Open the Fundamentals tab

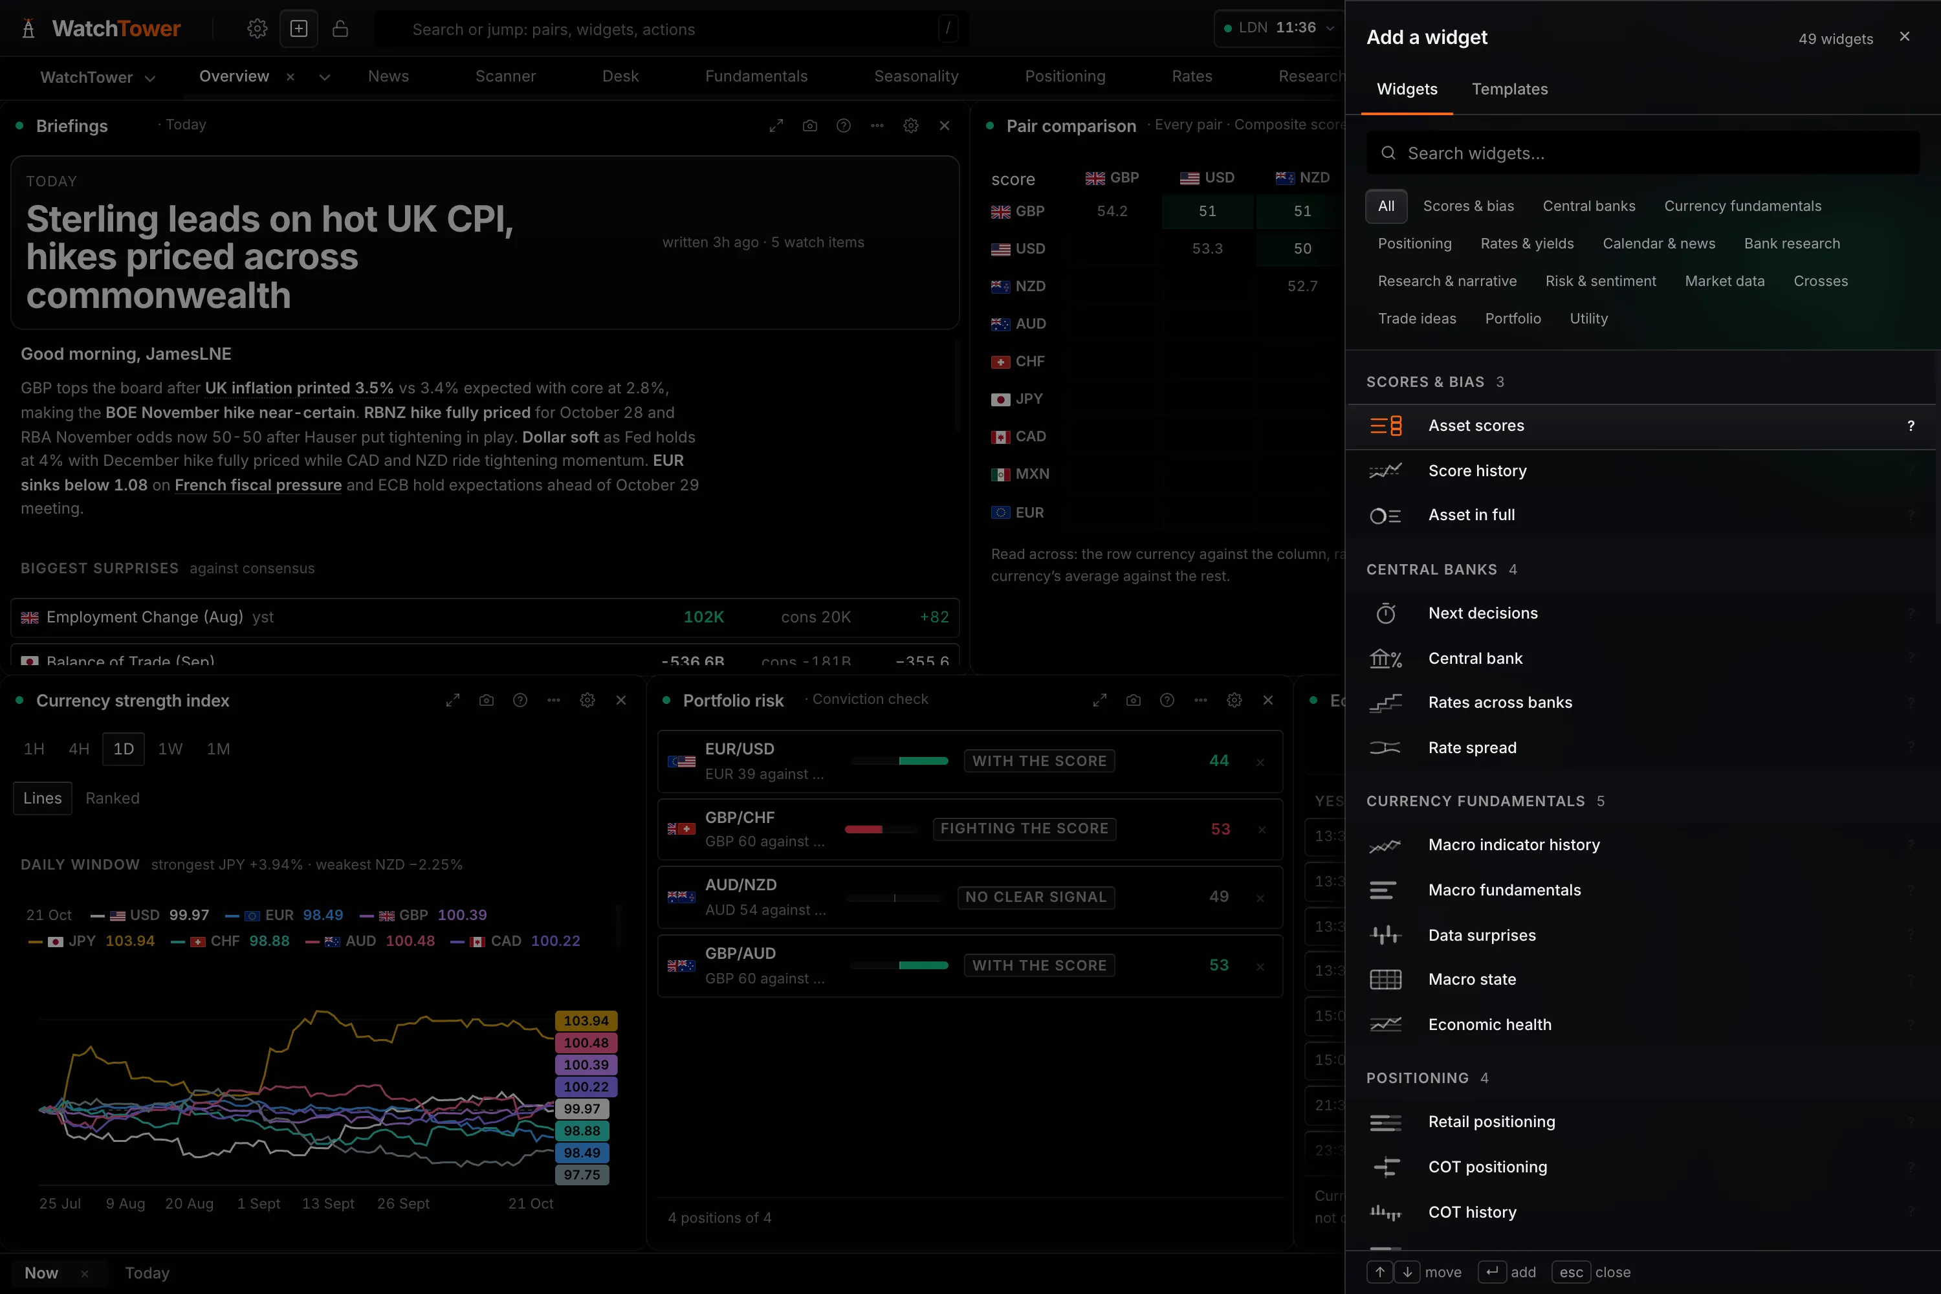tap(756, 76)
